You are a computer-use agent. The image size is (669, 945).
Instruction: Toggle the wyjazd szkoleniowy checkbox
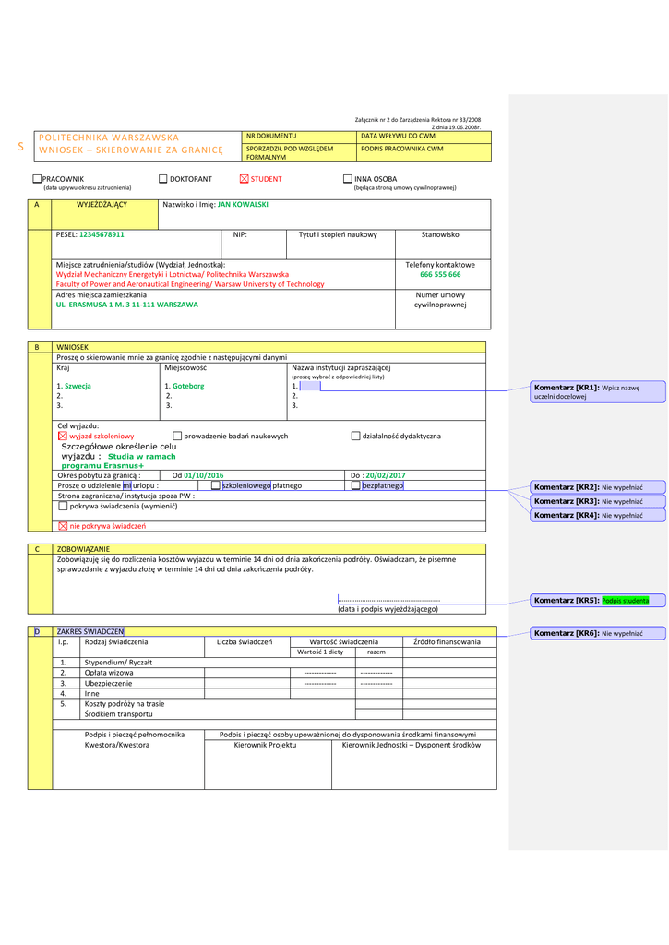[x=63, y=436]
